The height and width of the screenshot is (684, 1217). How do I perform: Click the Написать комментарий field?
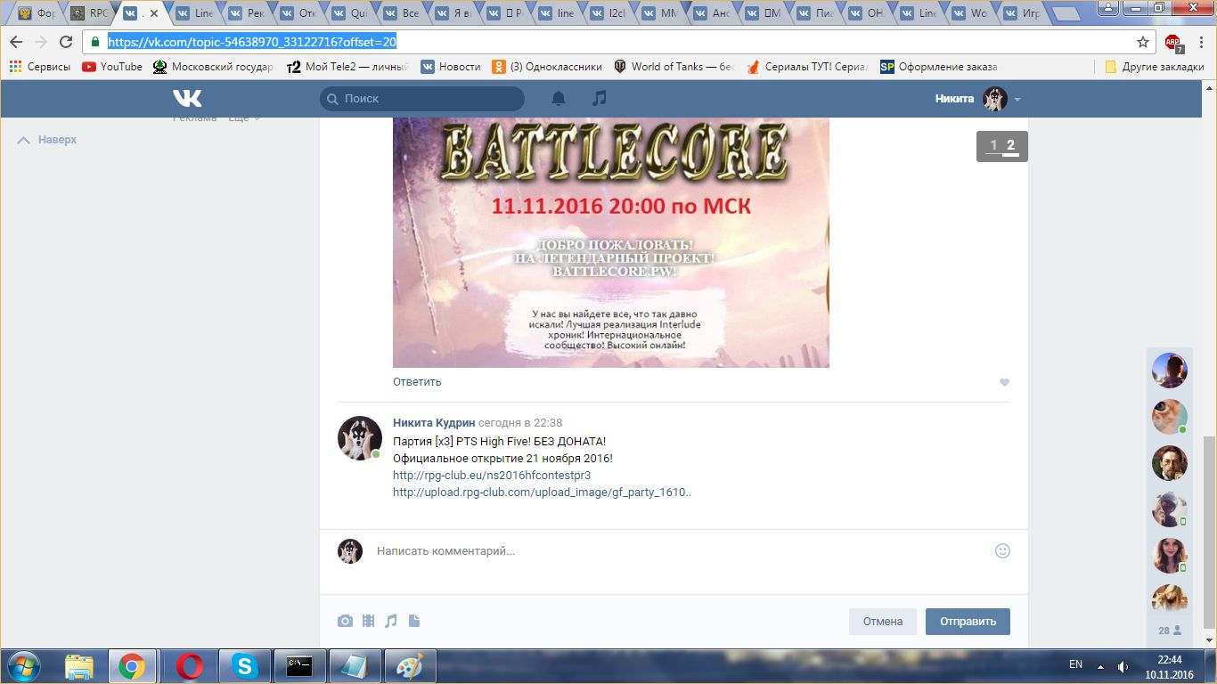coord(680,551)
